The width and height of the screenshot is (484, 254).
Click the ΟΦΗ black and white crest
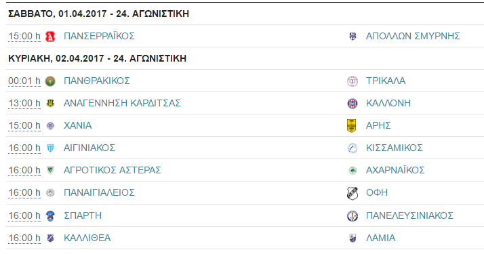click(352, 193)
